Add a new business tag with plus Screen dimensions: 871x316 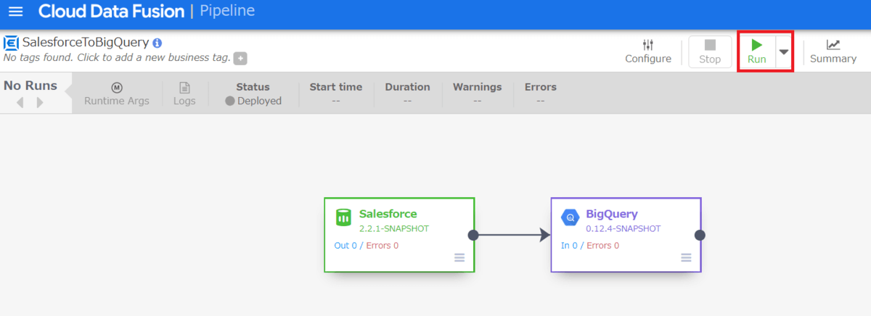(x=240, y=58)
